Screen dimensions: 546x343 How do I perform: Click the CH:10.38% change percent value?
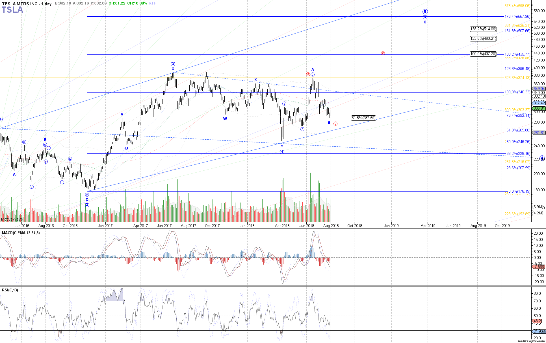pos(137,3)
